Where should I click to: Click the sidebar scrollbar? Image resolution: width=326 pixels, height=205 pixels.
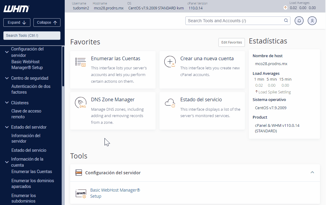[63, 67]
